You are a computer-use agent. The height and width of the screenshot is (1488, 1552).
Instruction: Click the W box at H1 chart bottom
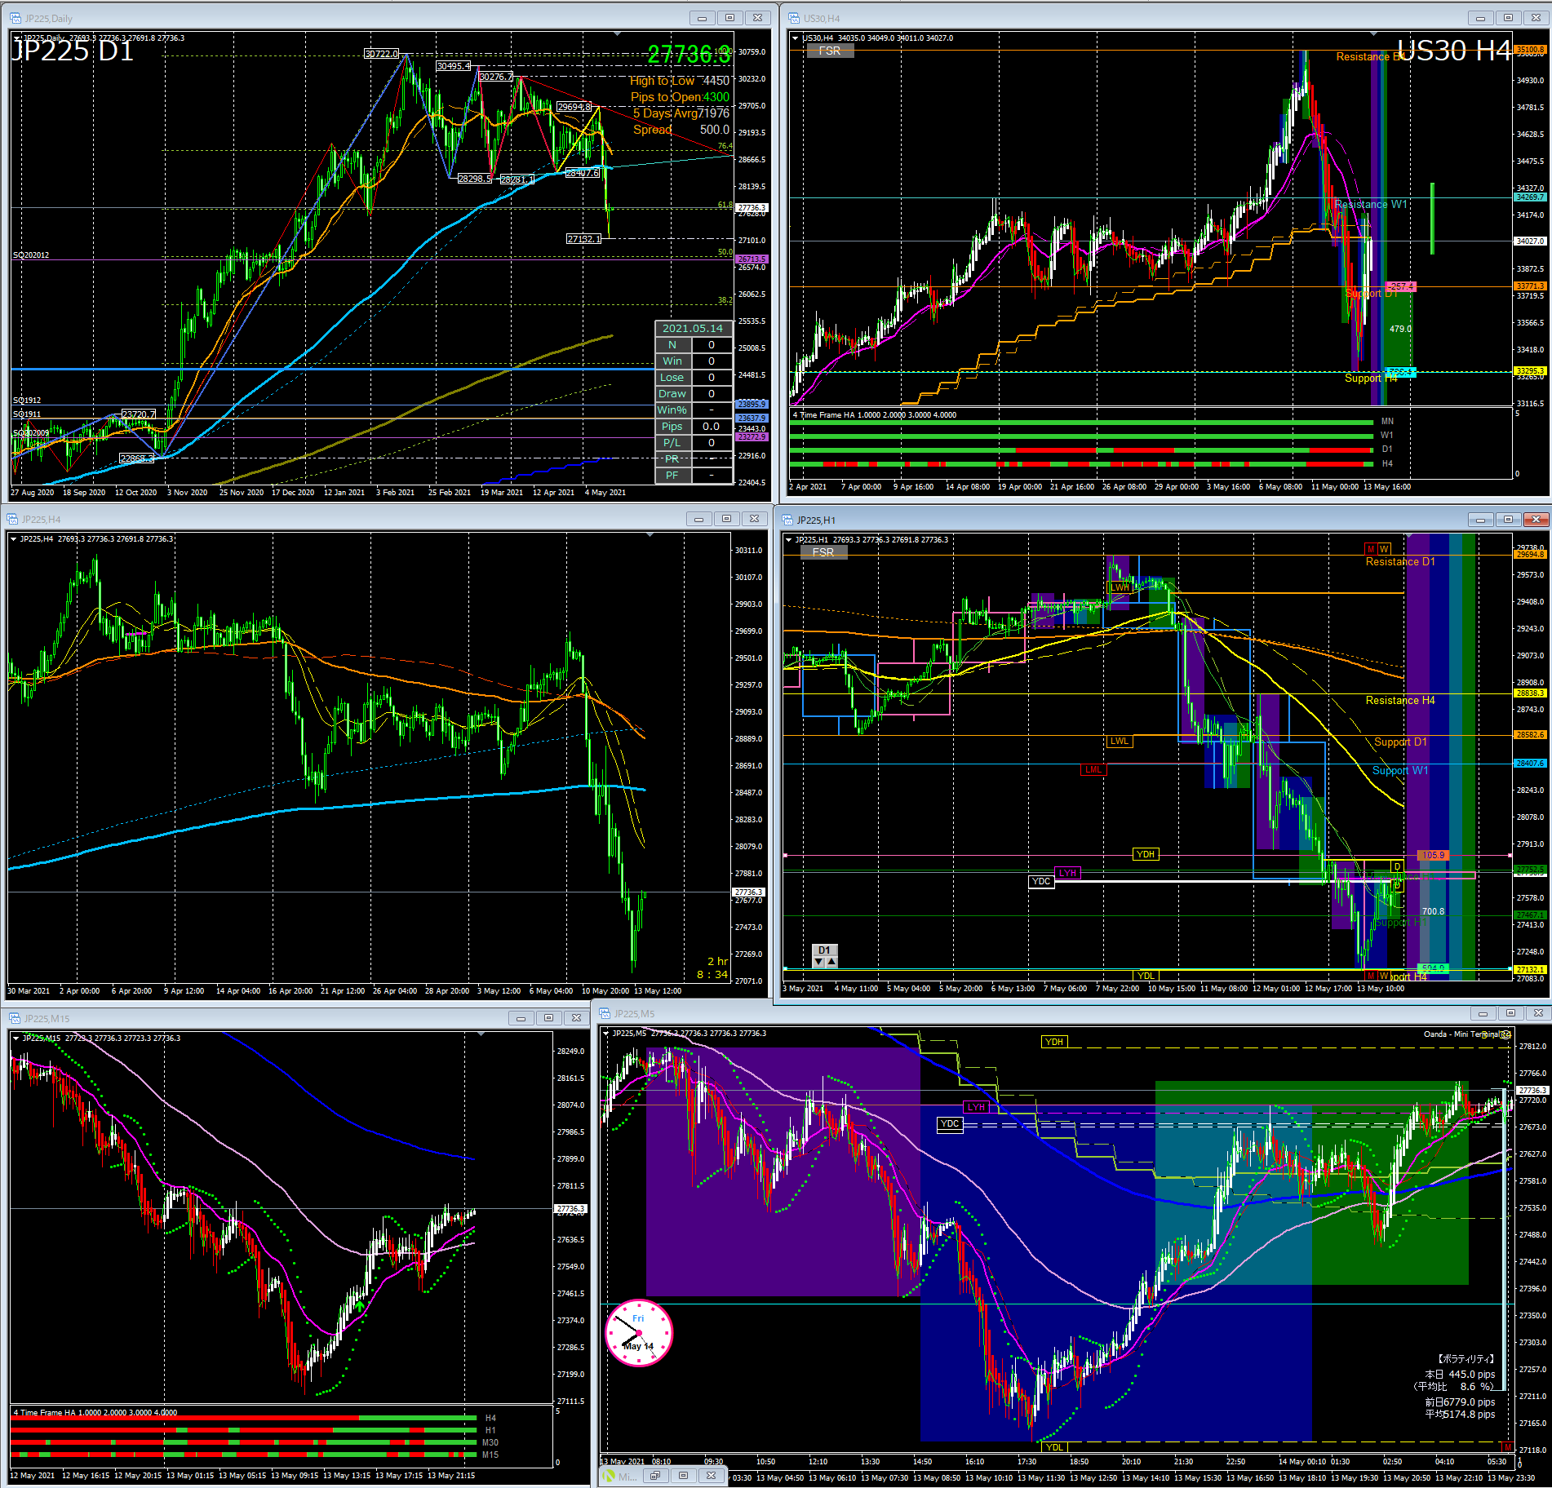[x=1384, y=976]
